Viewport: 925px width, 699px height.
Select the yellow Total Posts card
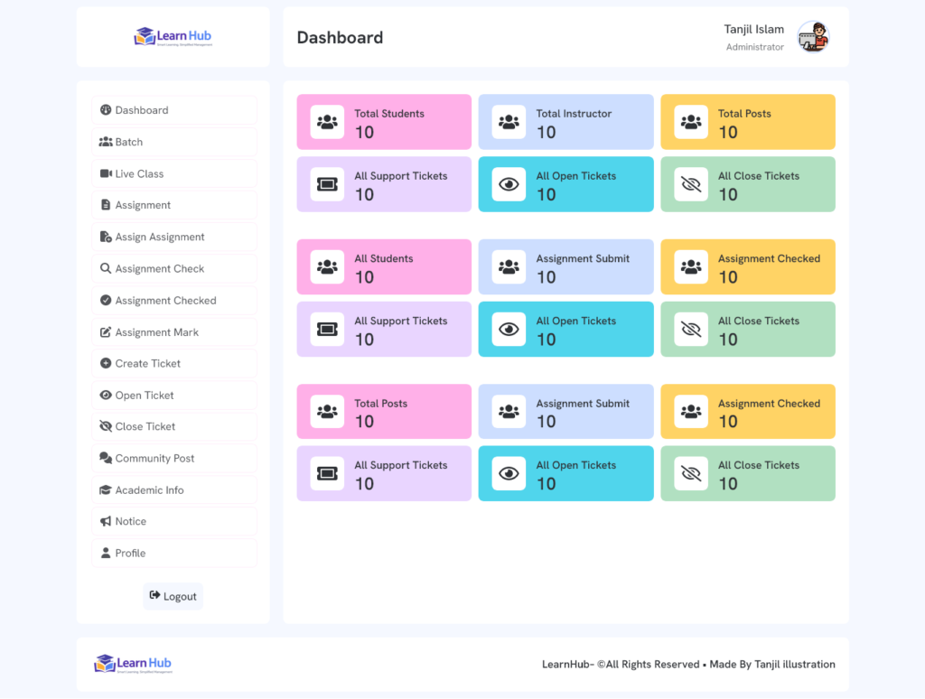(748, 122)
